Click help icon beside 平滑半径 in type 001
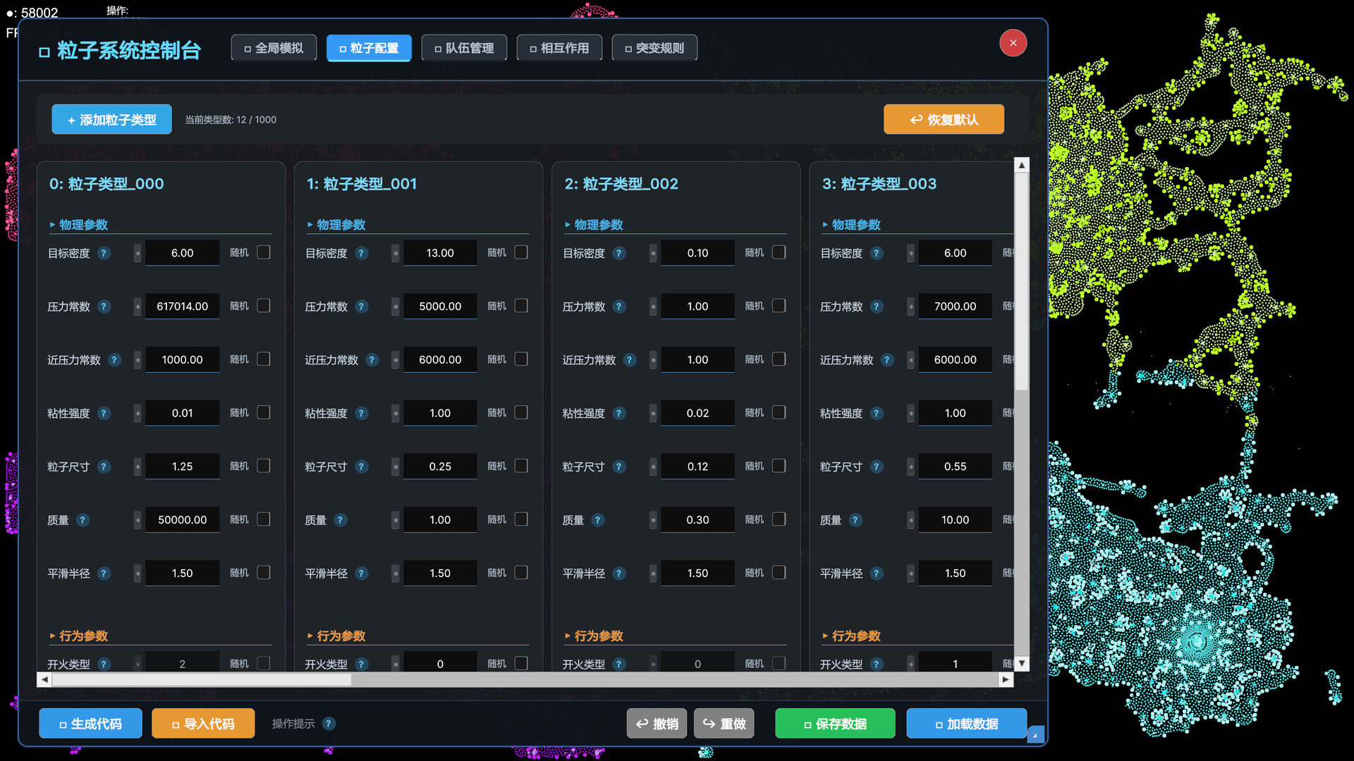Image resolution: width=1354 pixels, height=761 pixels. 362,574
